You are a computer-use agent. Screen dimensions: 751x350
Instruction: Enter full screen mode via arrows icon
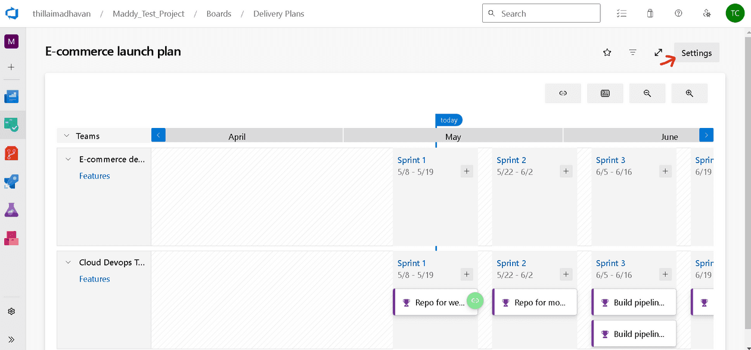tap(659, 52)
